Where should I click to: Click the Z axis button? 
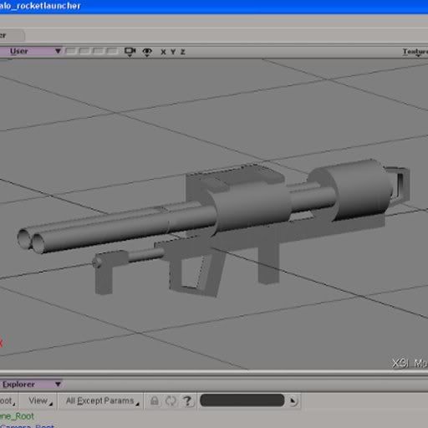click(x=183, y=52)
